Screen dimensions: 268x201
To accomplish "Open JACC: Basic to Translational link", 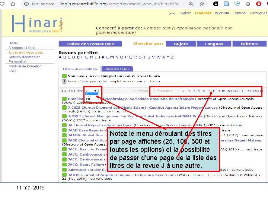I will 87,149.
